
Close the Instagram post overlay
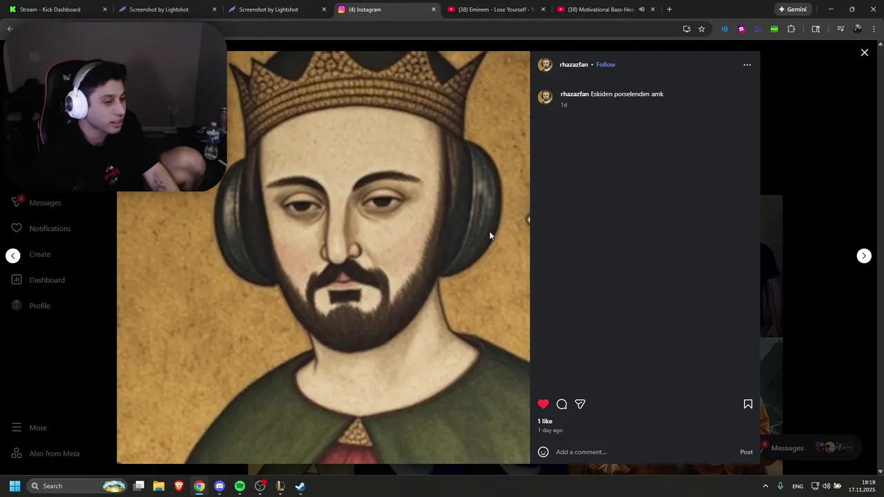click(x=864, y=52)
